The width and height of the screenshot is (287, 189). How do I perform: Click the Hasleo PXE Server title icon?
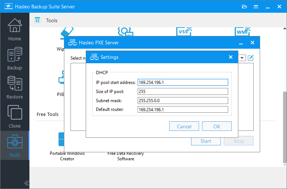[72, 43]
